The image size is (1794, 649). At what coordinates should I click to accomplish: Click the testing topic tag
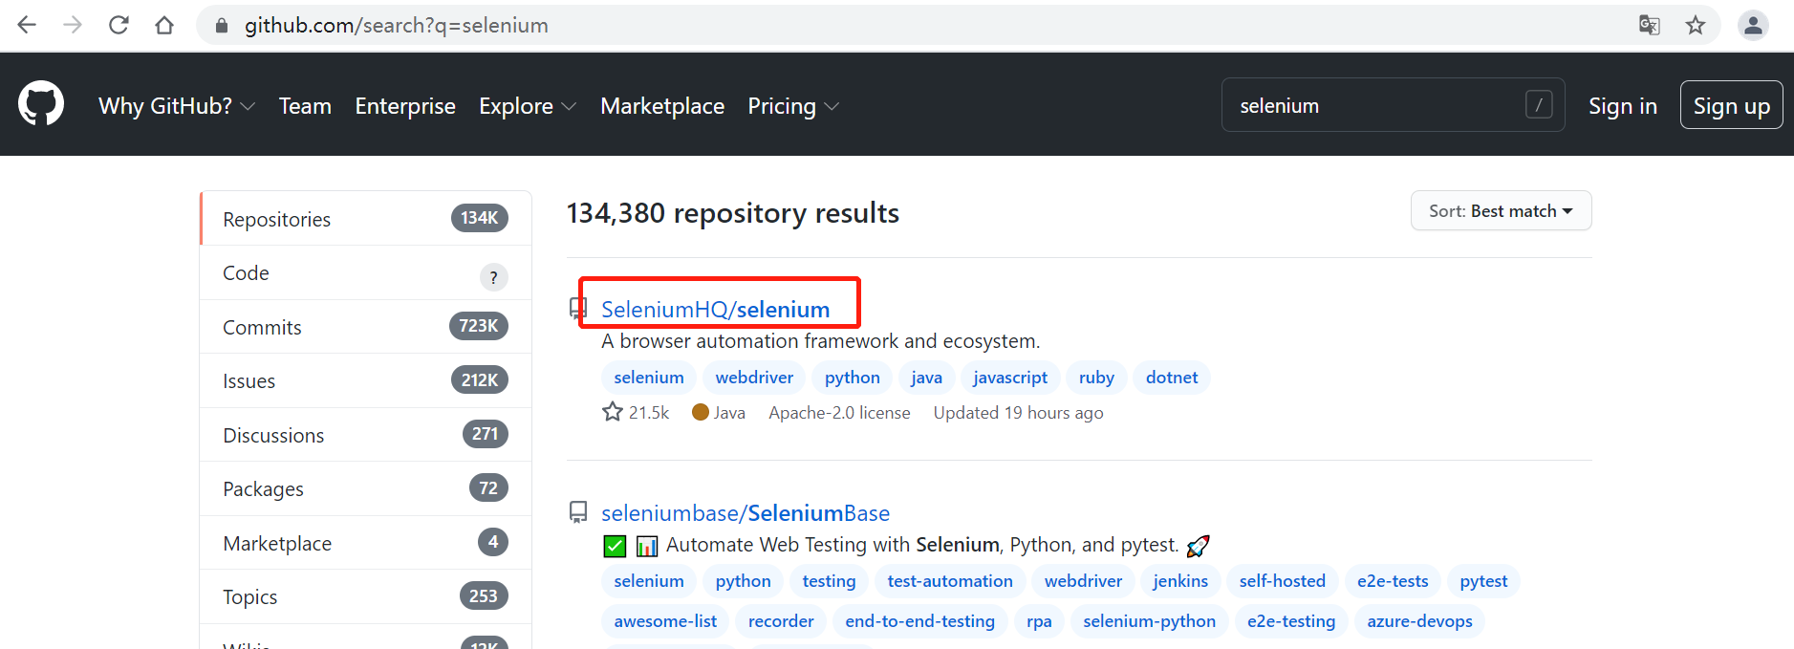(x=829, y=580)
